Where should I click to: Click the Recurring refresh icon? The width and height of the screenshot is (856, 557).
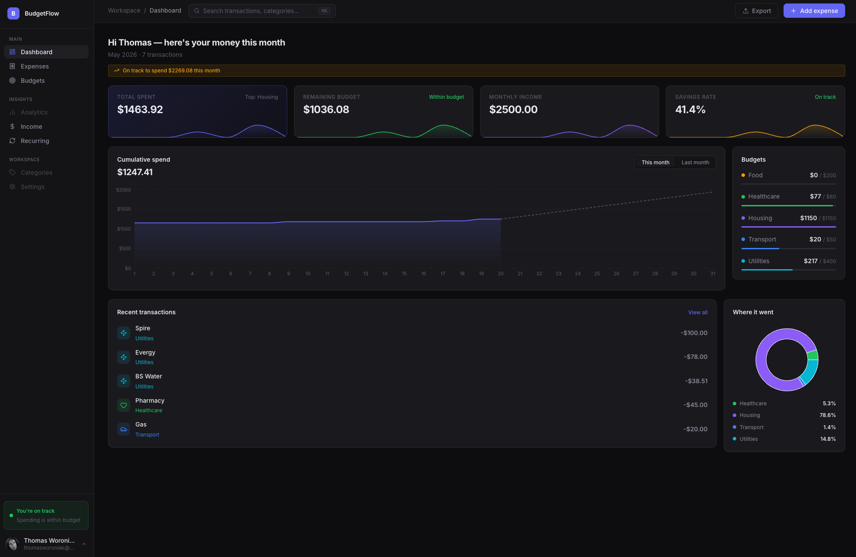coord(13,141)
